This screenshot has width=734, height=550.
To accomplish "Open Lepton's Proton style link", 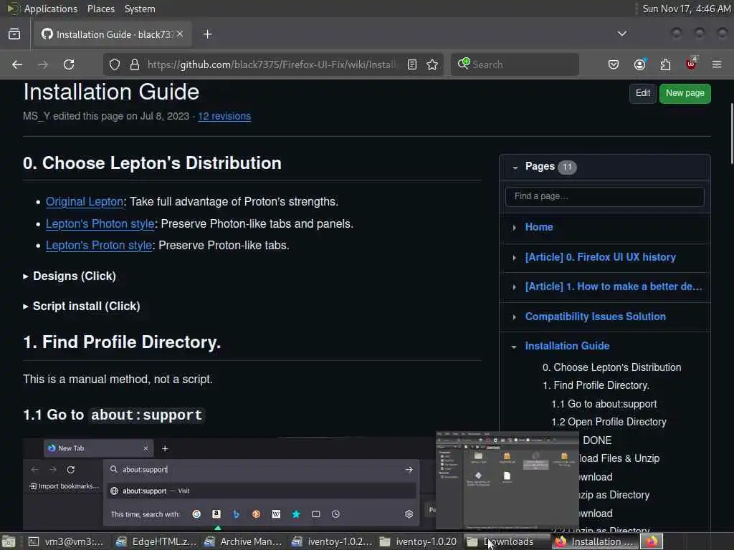I will (99, 245).
